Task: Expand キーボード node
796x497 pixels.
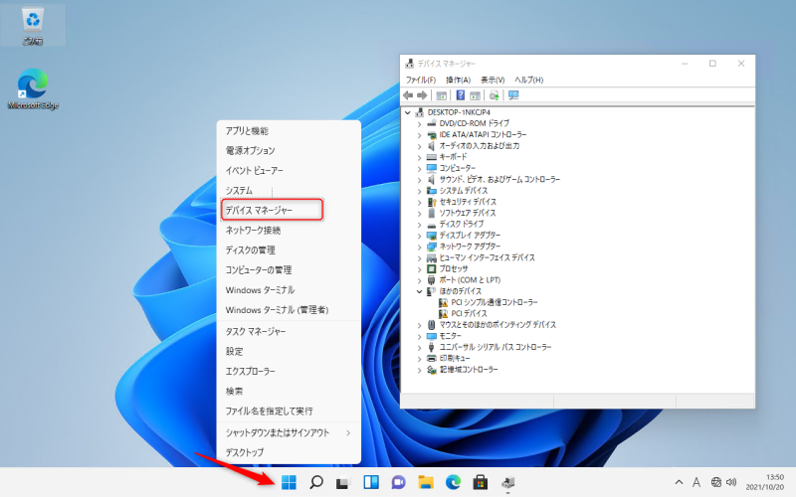Action: point(419,157)
